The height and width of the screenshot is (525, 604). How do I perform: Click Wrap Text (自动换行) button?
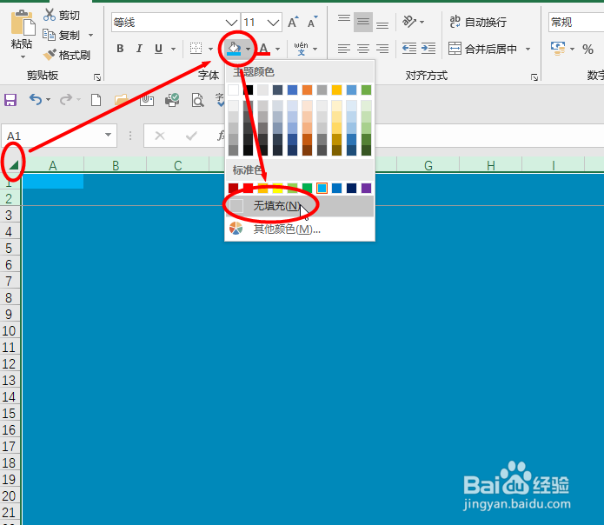coord(478,23)
